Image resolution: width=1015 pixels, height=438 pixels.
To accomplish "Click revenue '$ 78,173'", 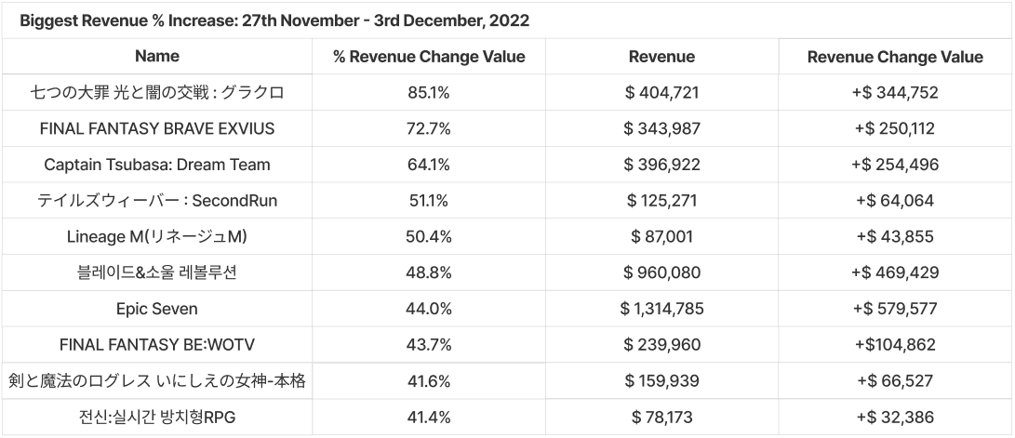I will pos(662,417).
